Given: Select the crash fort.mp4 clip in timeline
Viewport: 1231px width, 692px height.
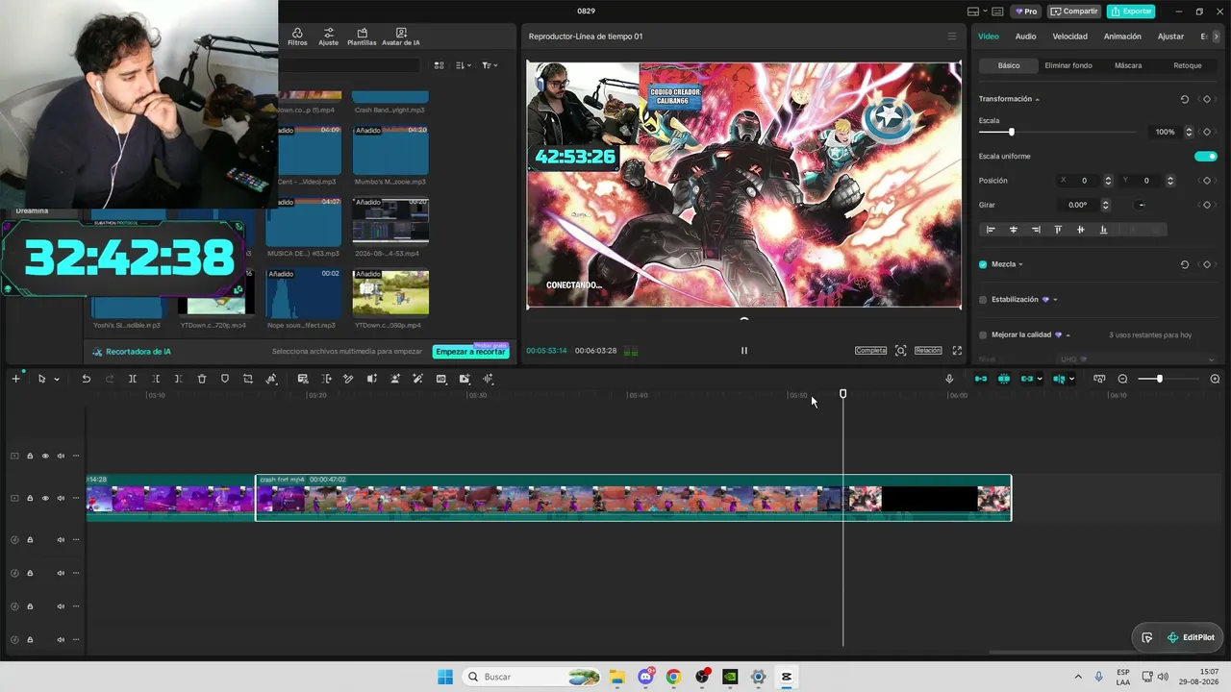Looking at the screenshot, I should point(633,498).
